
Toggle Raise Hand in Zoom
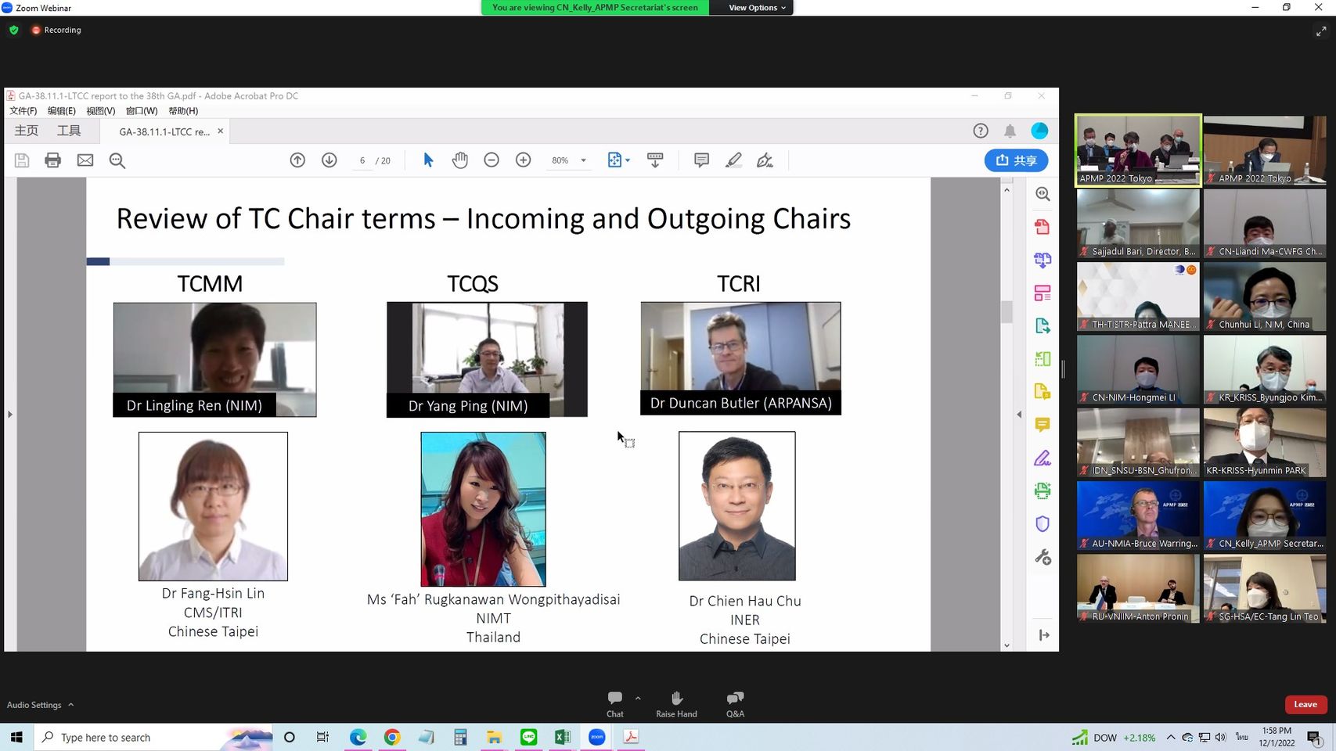tap(676, 703)
